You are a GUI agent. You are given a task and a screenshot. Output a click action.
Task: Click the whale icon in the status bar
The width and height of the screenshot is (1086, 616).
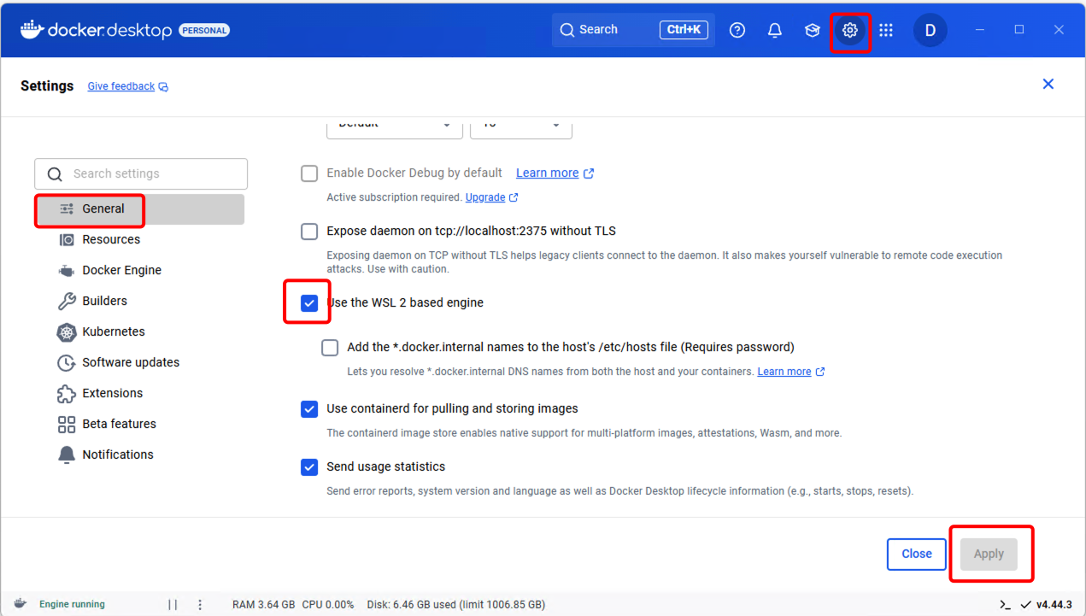point(20,604)
